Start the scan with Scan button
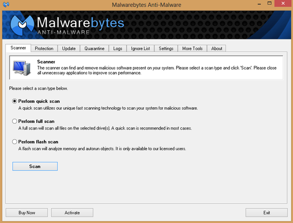 (x=35, y=166)
